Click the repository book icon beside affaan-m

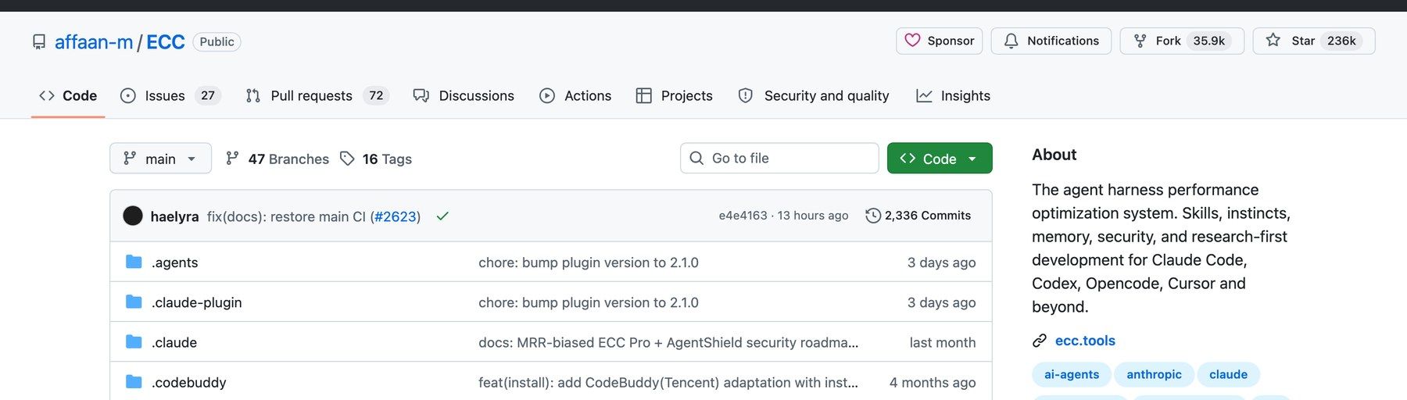pyautogui.click(x=39, y=42)
